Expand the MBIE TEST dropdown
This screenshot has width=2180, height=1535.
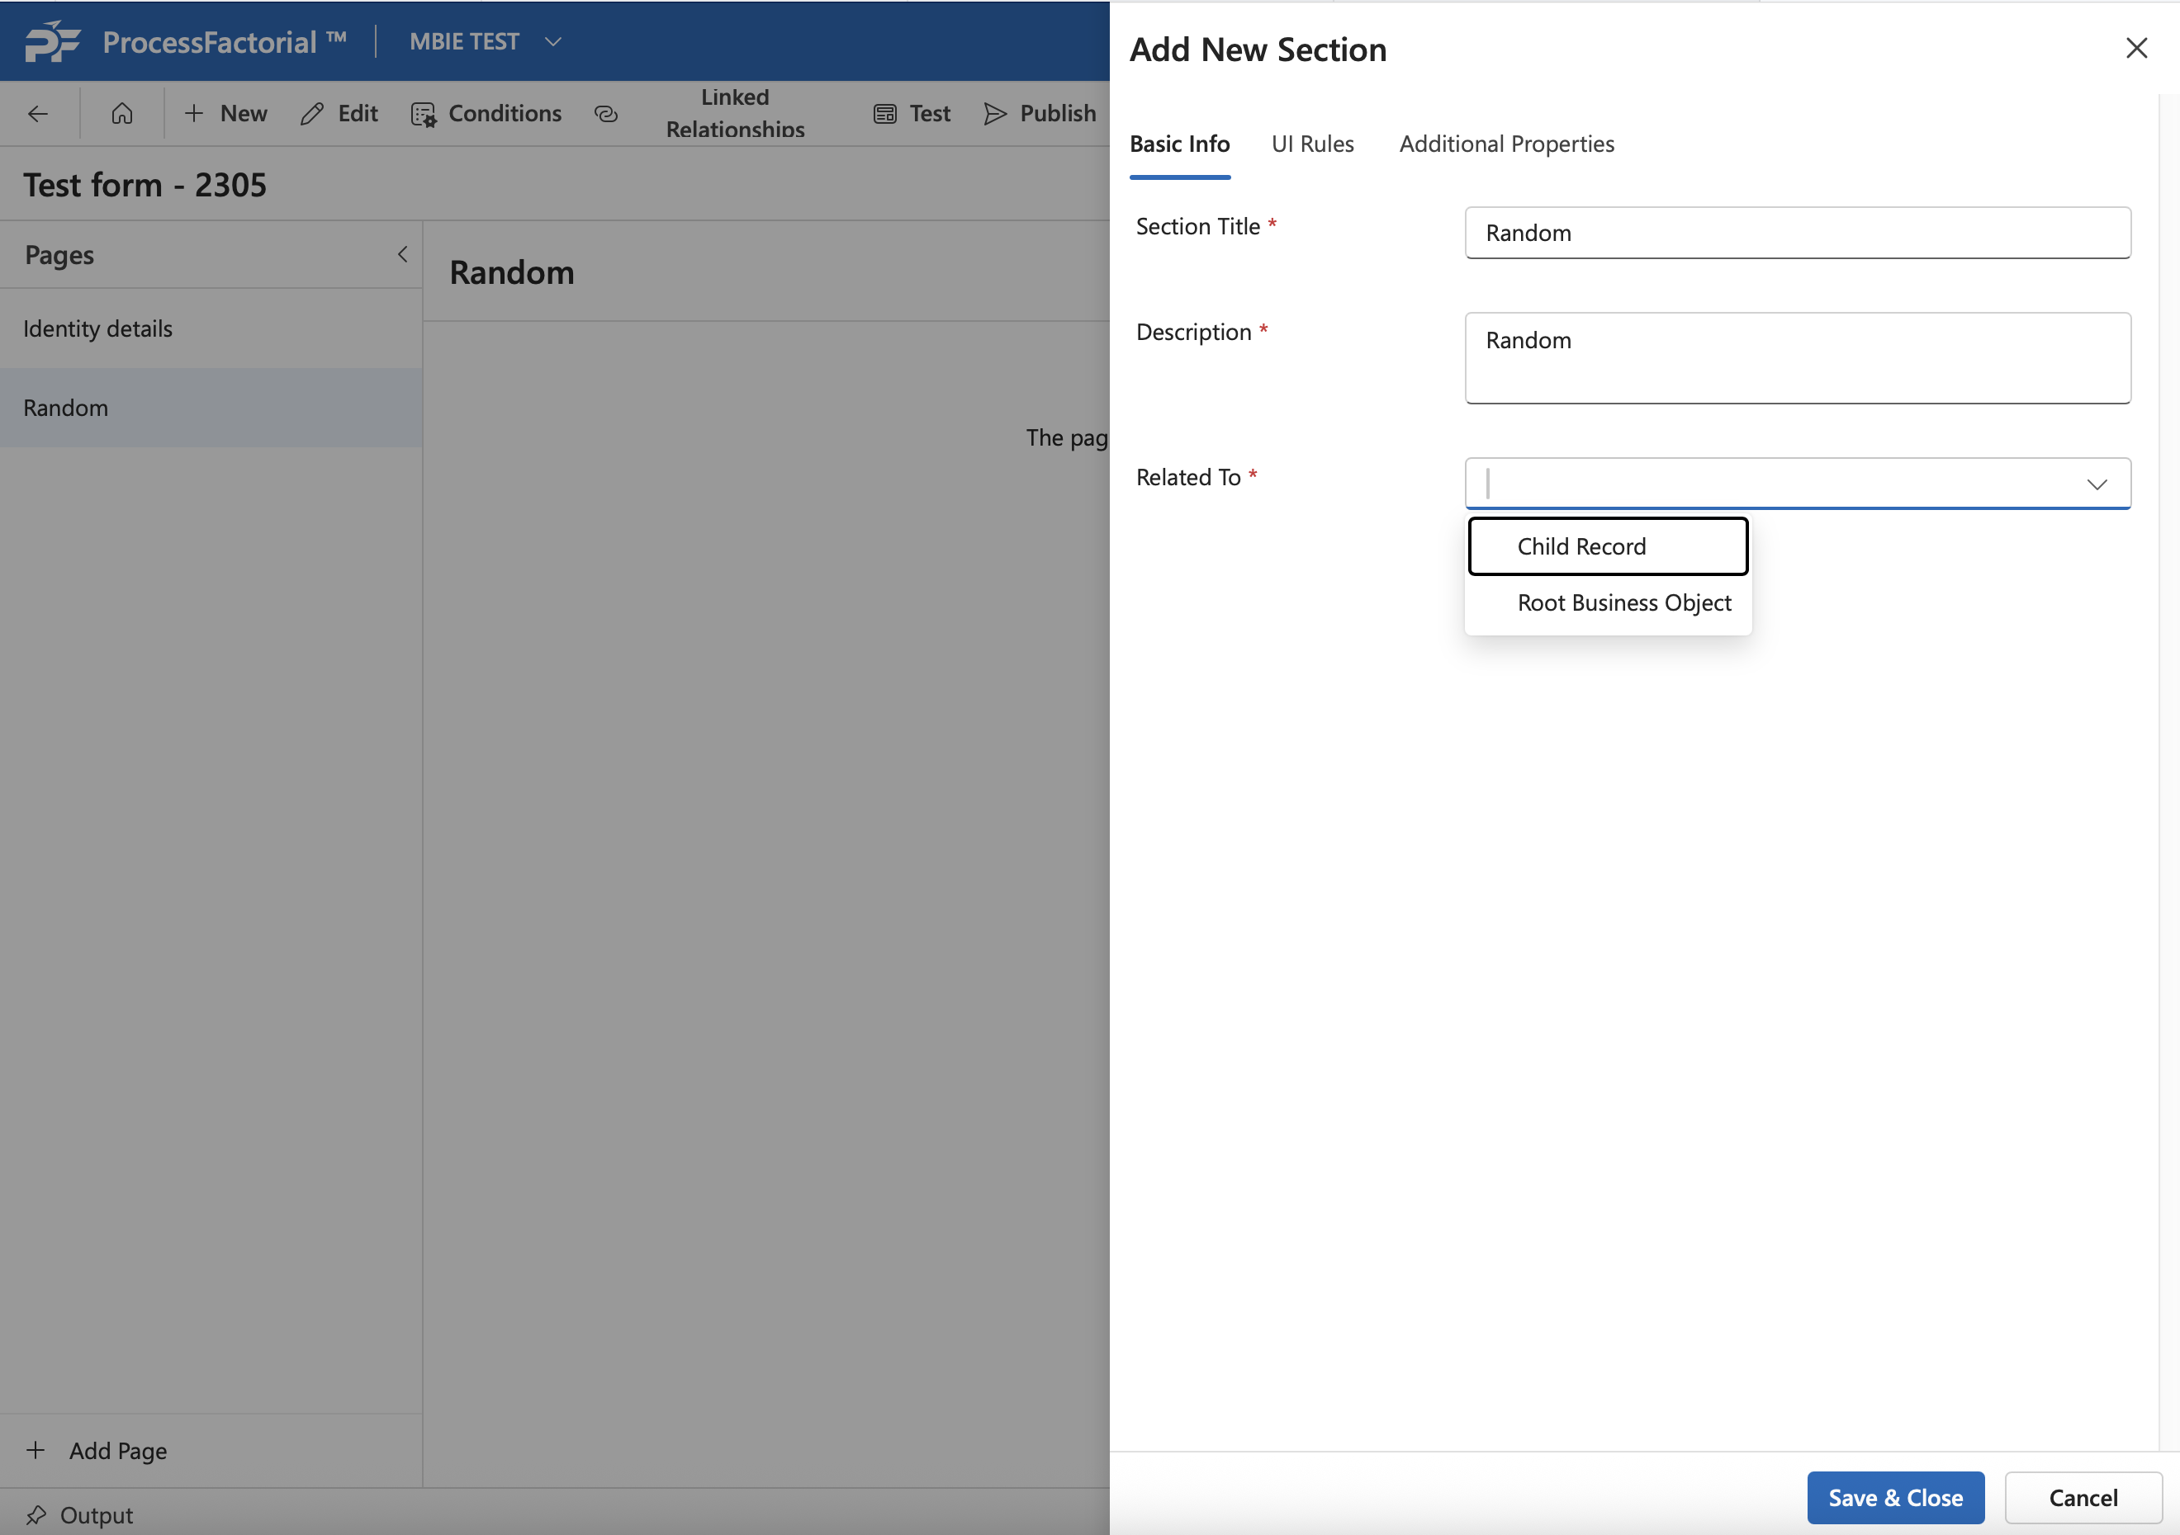tap(553, 42)
